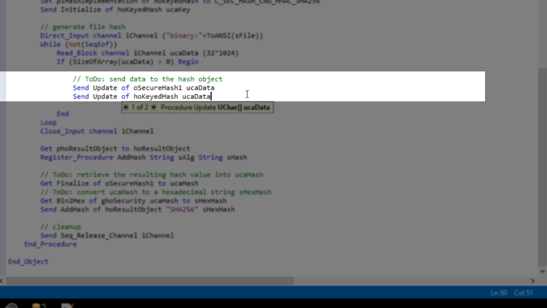Show next overload in the parameter tooltip
Viewport: 547px width, 308px height.
click(x=154, y=107)
